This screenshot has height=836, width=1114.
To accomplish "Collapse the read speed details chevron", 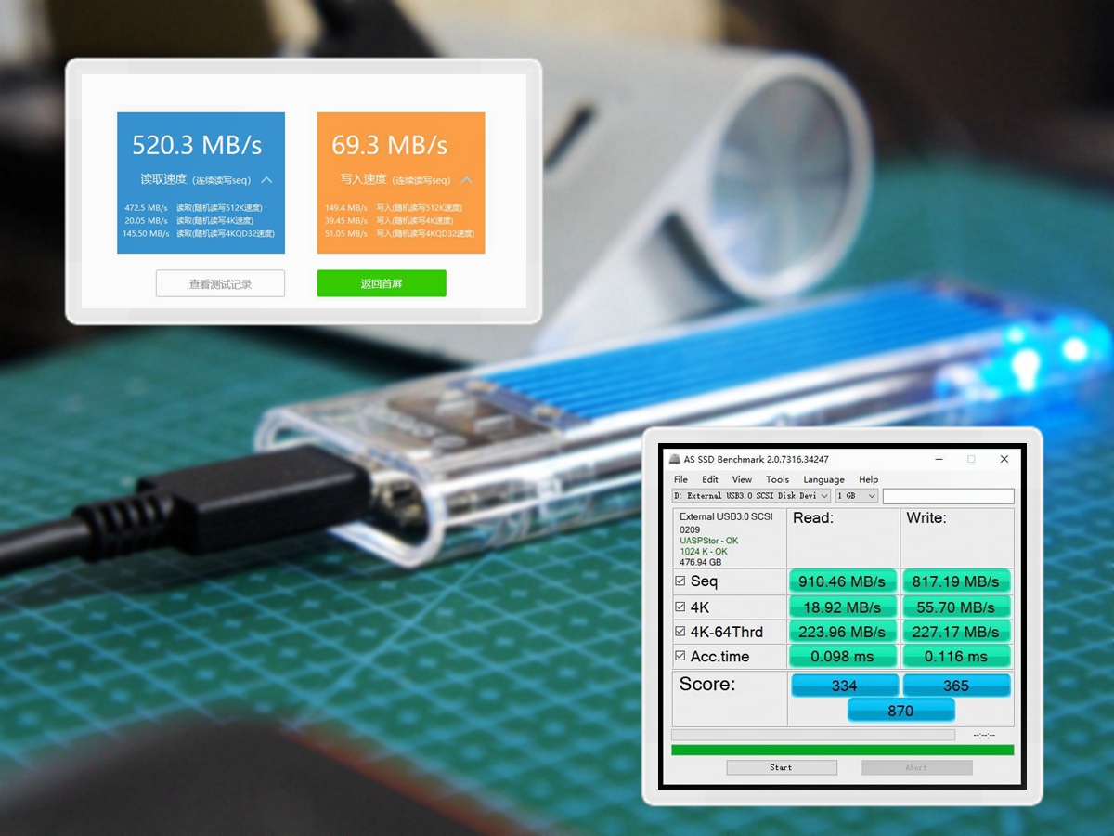I will (x=266, y=179).
